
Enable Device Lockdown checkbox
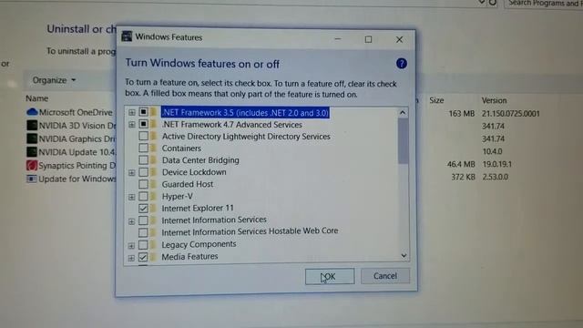(x=143, y=172)
